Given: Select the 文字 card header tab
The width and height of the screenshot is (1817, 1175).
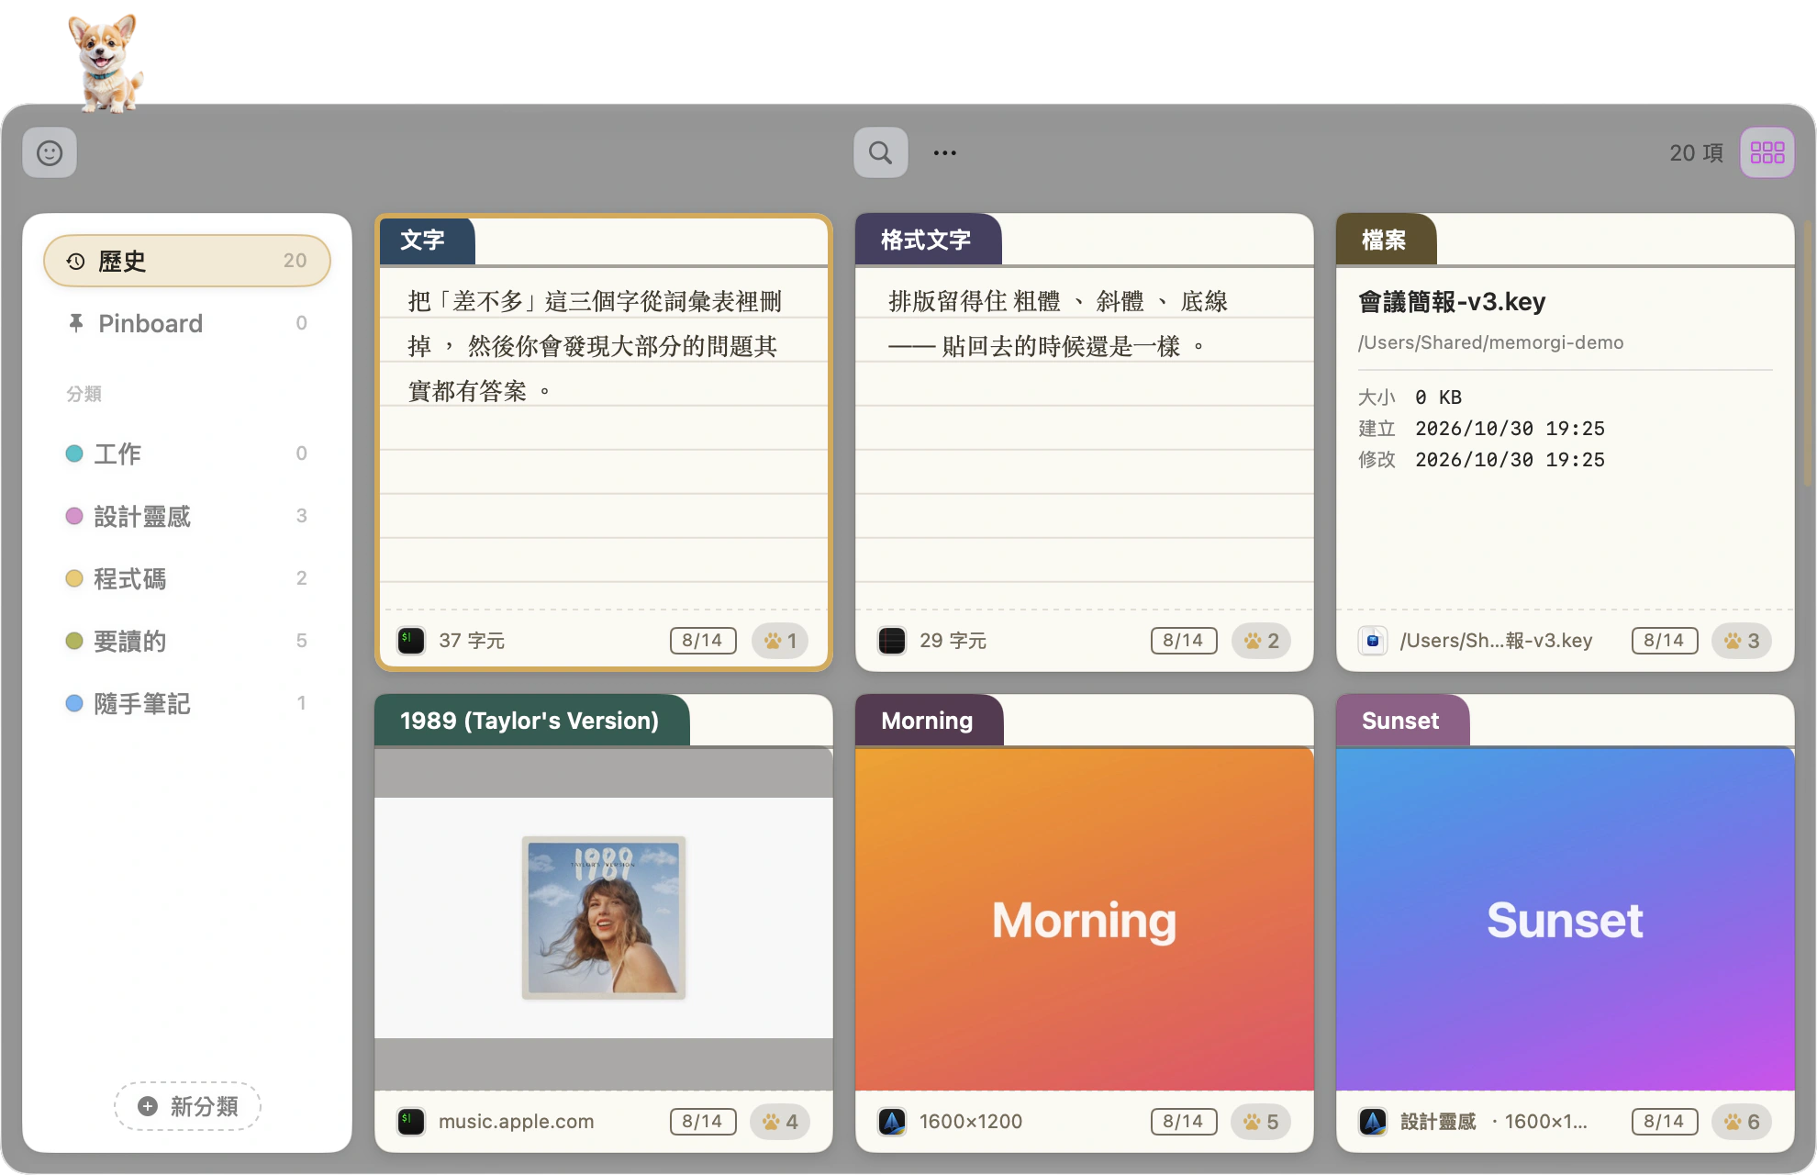Looking at the screenshot, I should (426, 241).
